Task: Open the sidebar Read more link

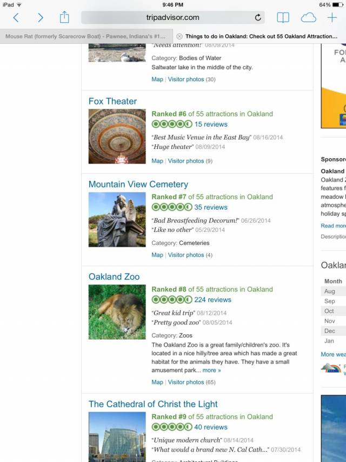Action: [x=334, y=226]
